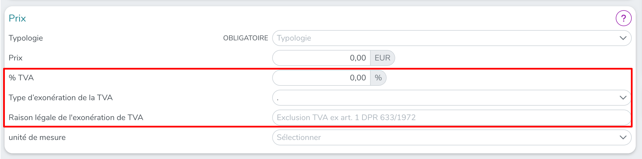Click the unité de mesure label
The image size is (642, 159).
click(x=37, y=137)
